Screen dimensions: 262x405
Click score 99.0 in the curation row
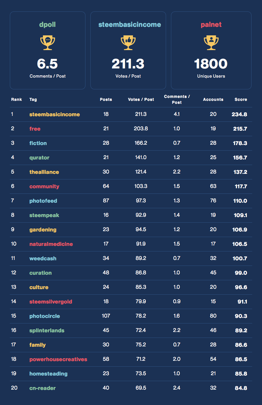(x=241, y=273)
